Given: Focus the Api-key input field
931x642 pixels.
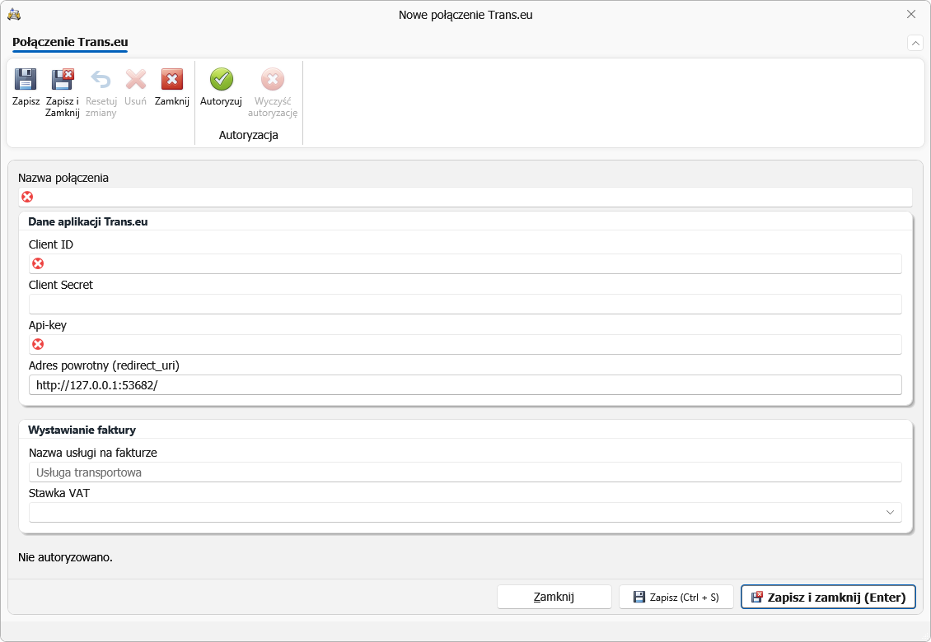Looking at the screenshot, I should tap(465, 344).
